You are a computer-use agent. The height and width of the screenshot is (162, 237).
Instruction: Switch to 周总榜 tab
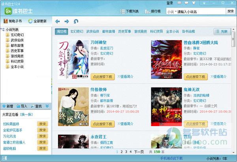coord(62,32)
